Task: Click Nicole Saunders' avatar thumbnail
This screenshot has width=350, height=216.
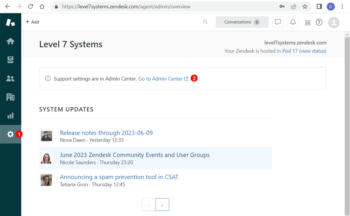Action: point(46,158)
